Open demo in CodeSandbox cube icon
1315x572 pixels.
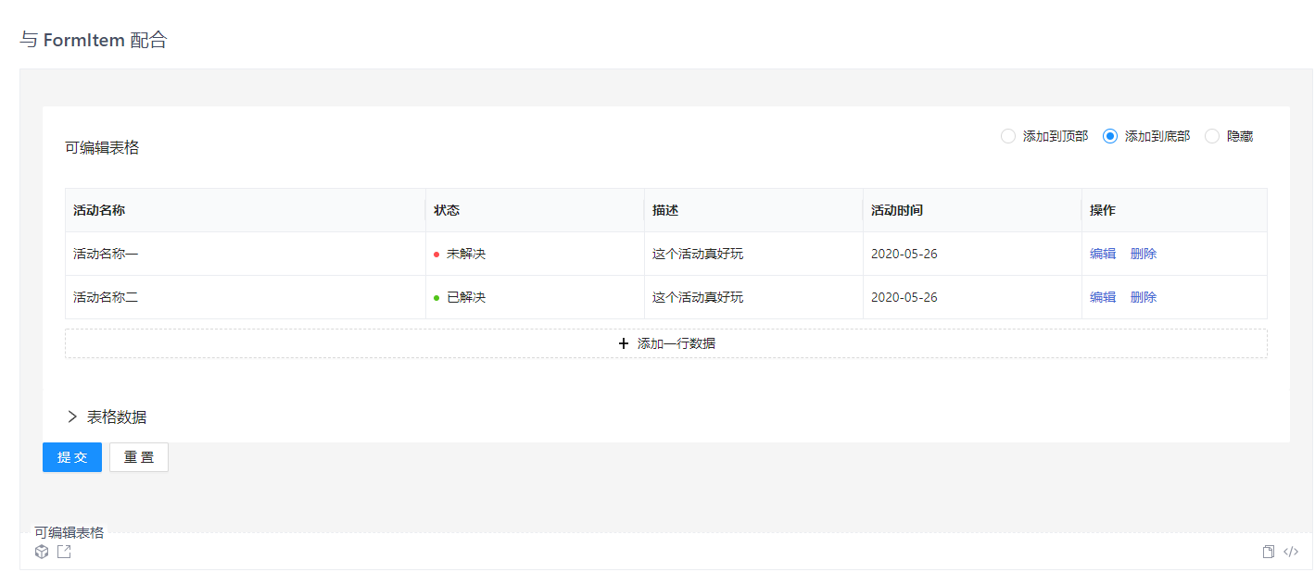point(42,552)
